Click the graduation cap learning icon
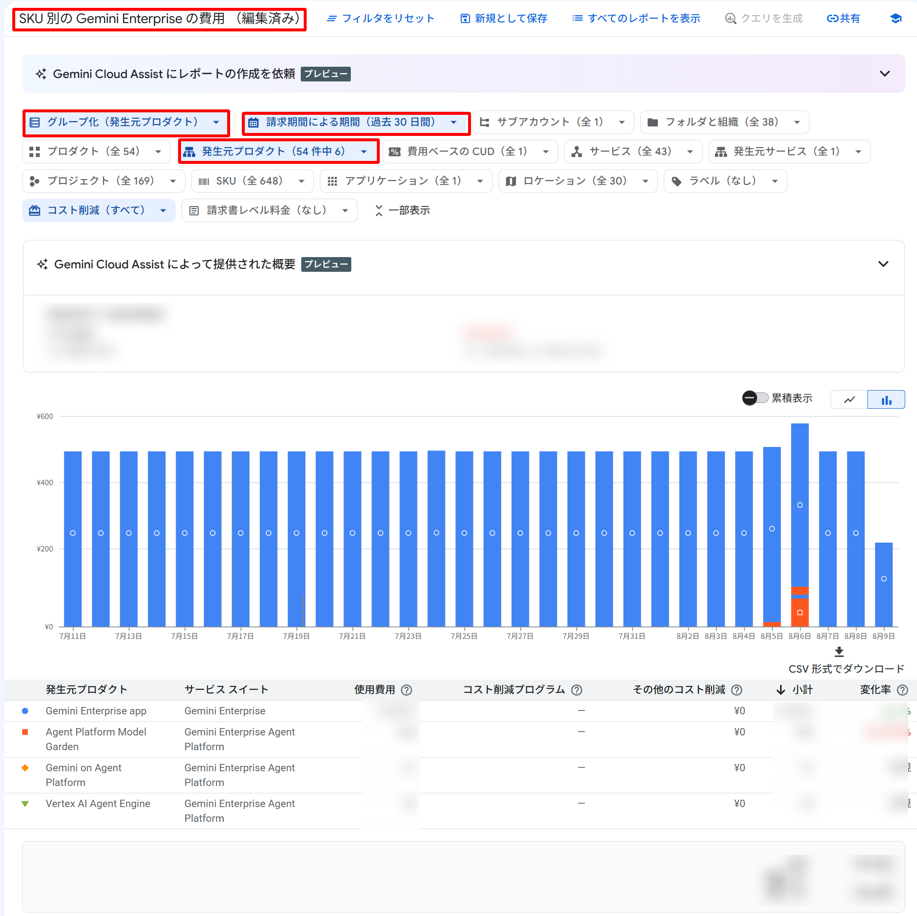Viewport: 917px width, 916px height. [x=895, y=19]
